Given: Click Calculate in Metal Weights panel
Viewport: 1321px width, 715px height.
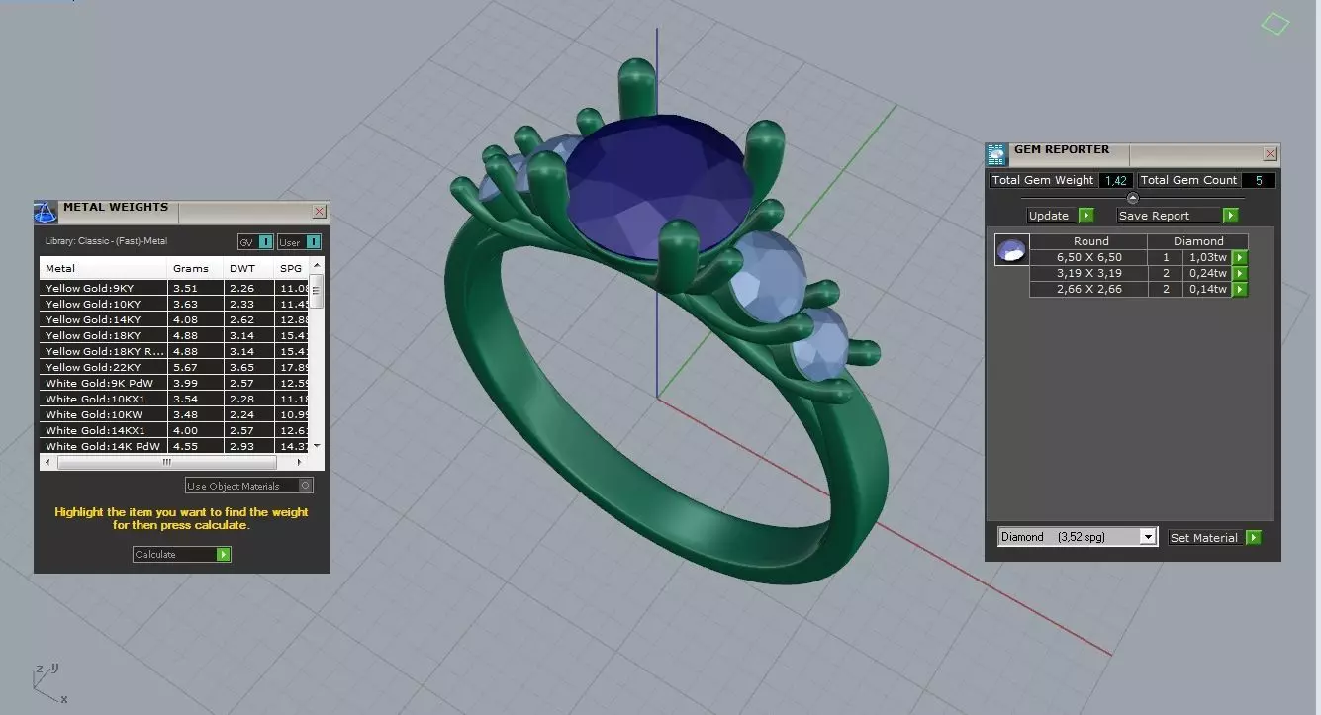Looking at the screenshot, I should [182, 555].
